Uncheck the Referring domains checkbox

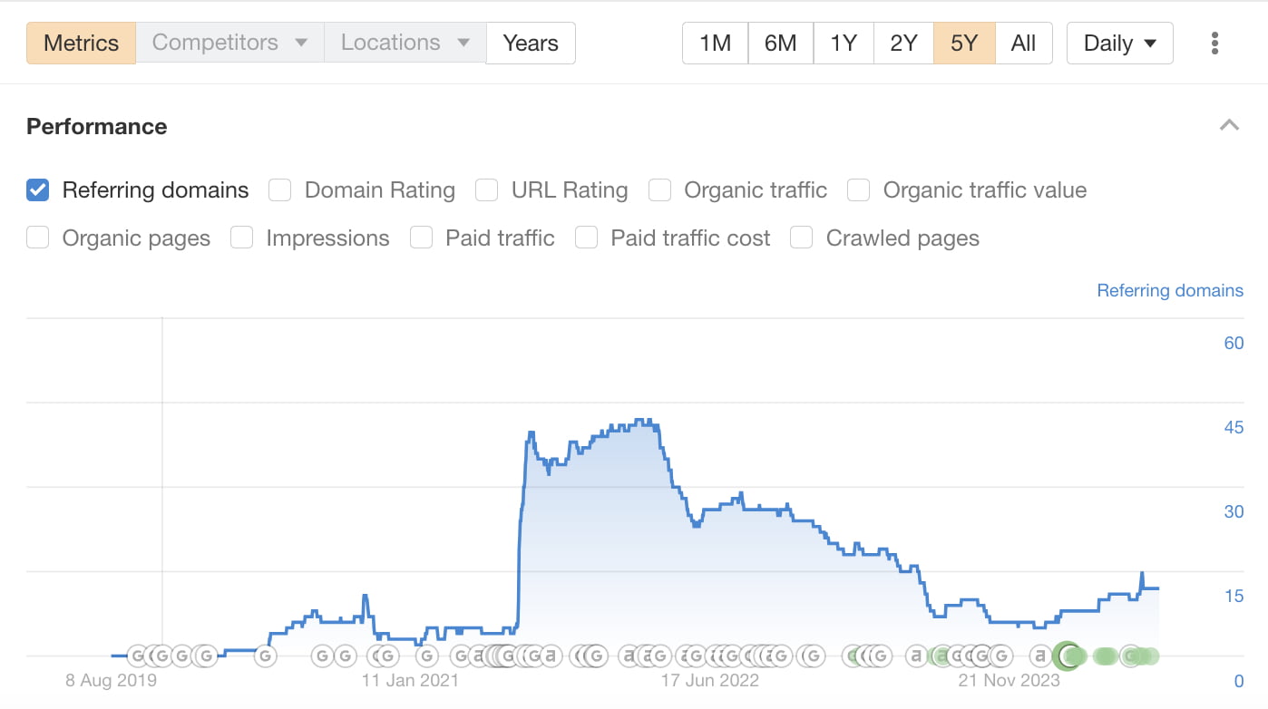click(37, 189)
